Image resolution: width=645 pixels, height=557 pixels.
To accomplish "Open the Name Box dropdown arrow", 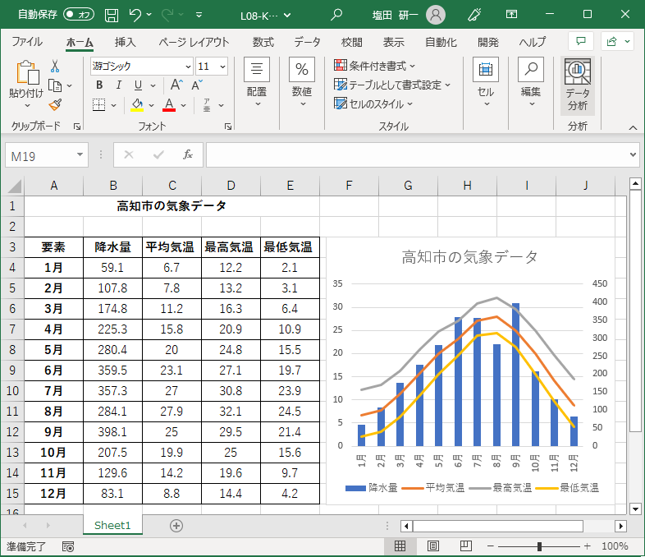I will pyautogui.click(x=80, y=154).
